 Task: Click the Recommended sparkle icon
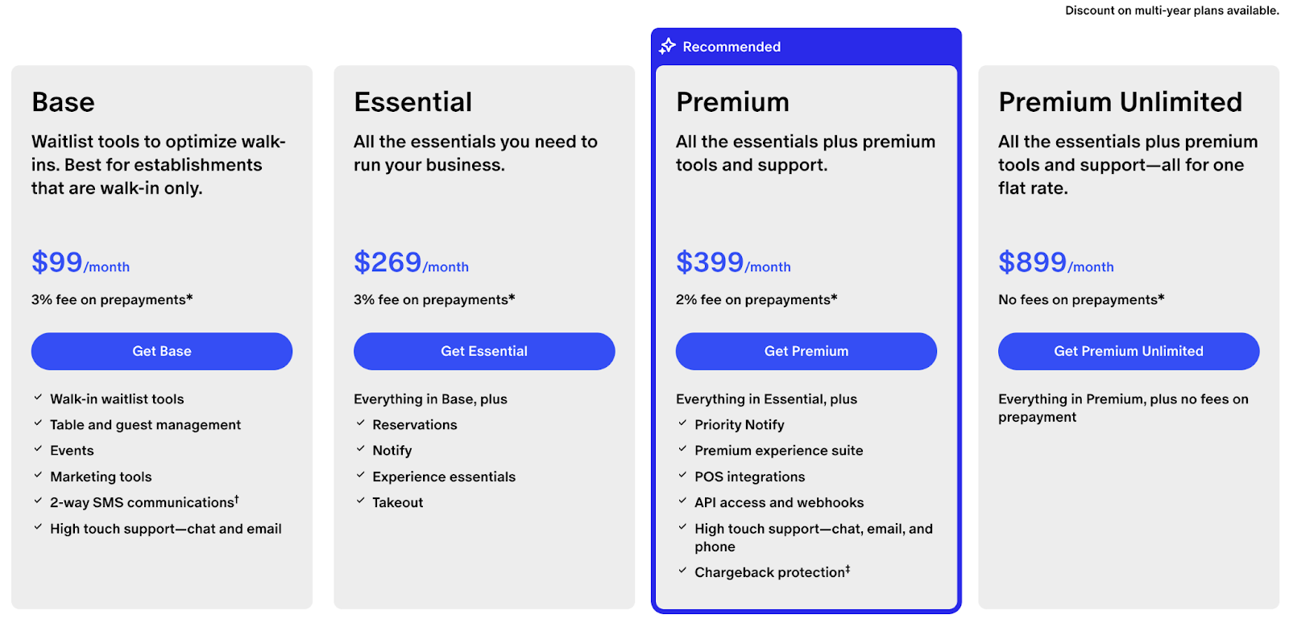pos(667,46)
